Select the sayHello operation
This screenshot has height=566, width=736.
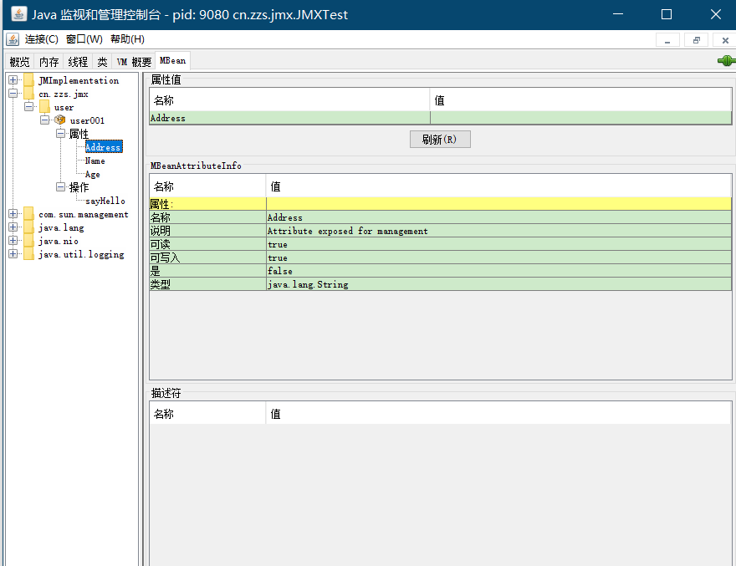point(105,201)
